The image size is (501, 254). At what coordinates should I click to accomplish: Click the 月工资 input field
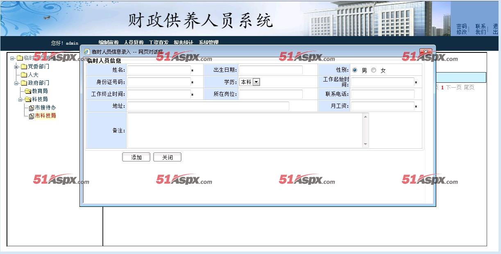pos(383,106)
